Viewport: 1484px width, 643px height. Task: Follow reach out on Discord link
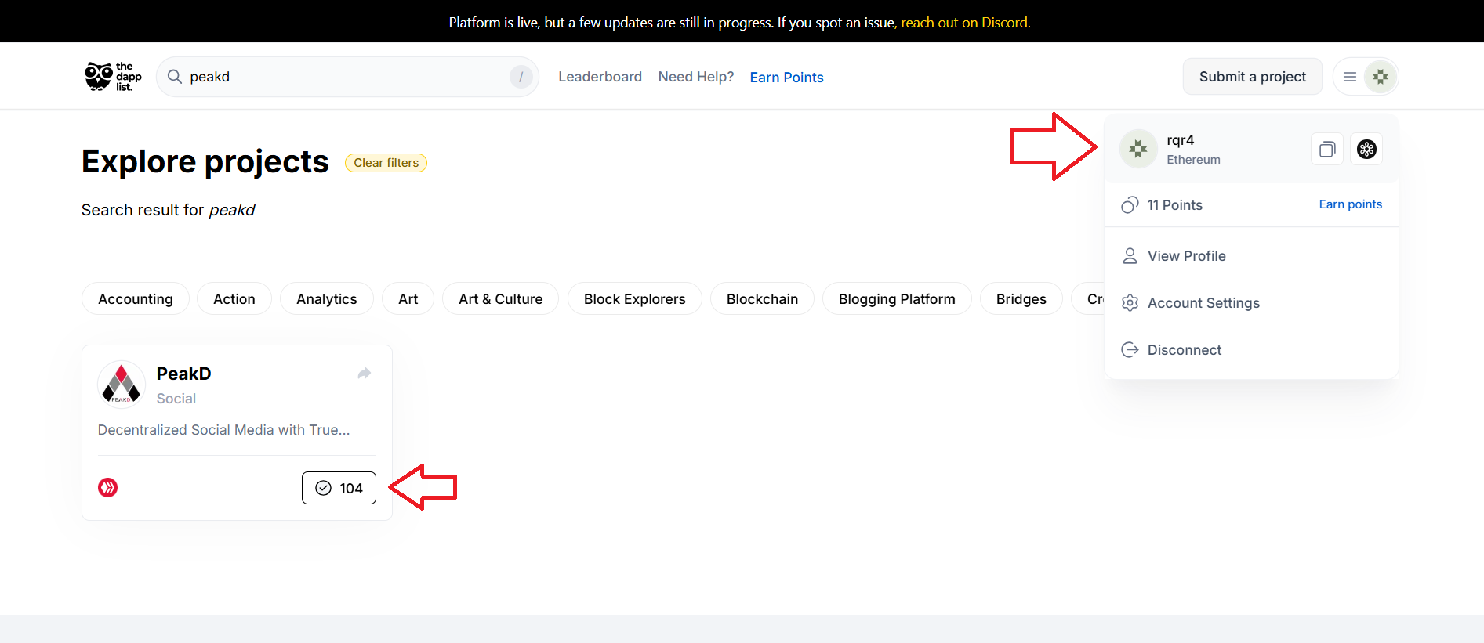pyautogui.click(x=966, y=23)
